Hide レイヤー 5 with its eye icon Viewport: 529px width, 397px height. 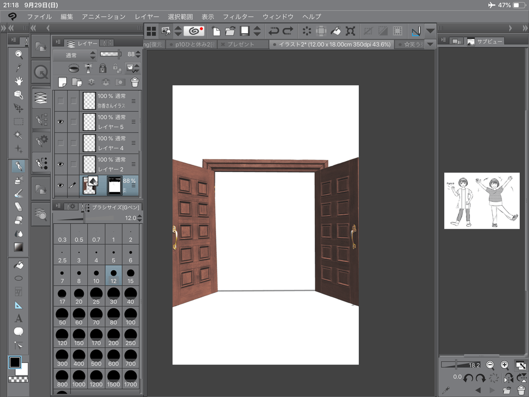coord(61,122)
